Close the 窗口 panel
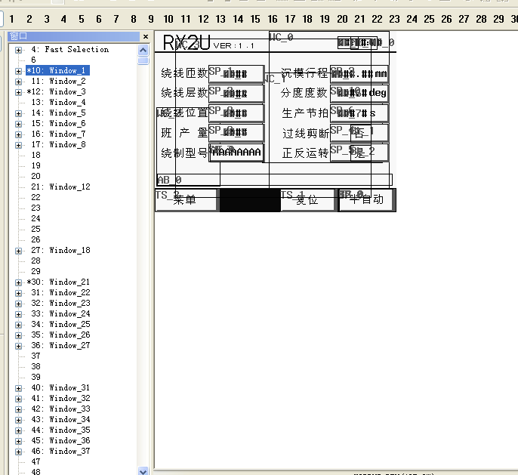 click(146, 36)
